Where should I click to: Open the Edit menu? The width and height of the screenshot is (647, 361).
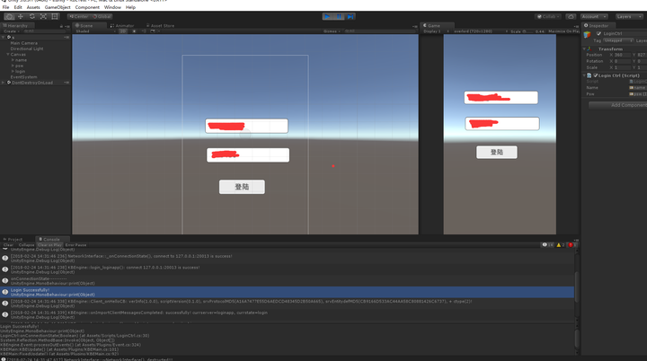click(x=18, y=7)
